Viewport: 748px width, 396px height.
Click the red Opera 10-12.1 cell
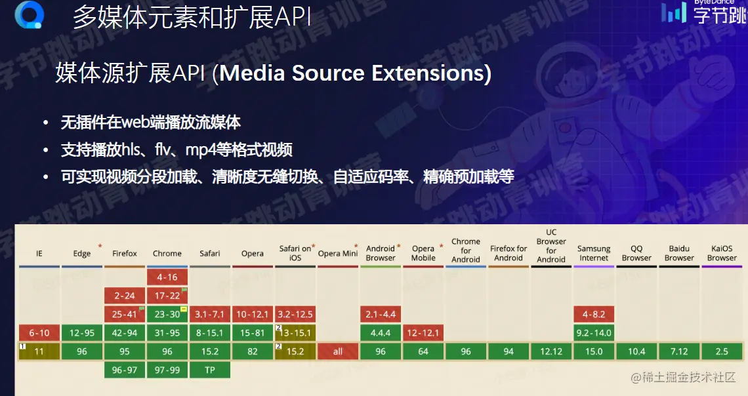pyautogui.click(x=253, y=314)
